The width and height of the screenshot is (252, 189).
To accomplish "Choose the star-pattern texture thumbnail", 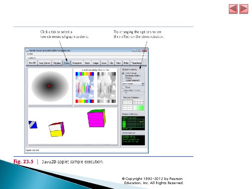I will (139, 102).
